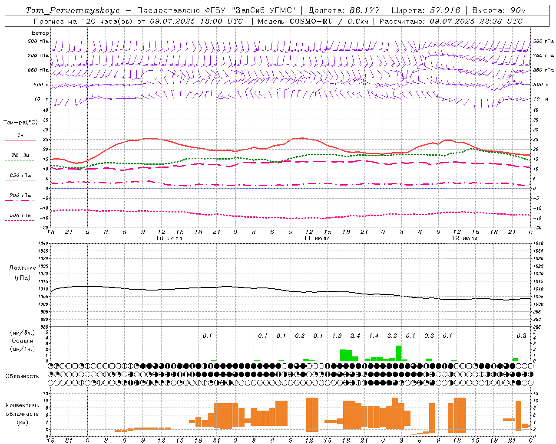Click the Td 2м dew point legend
Viewport: 556px width, 444px height.
tap(20, 157)
